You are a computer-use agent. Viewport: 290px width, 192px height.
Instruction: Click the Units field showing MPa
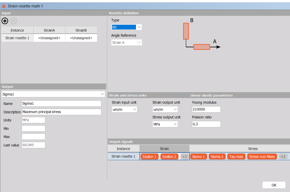coord(33,120)
